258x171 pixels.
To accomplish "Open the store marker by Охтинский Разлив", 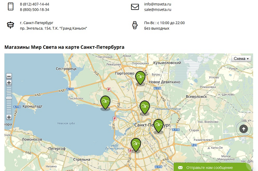I will coord(144,108).
